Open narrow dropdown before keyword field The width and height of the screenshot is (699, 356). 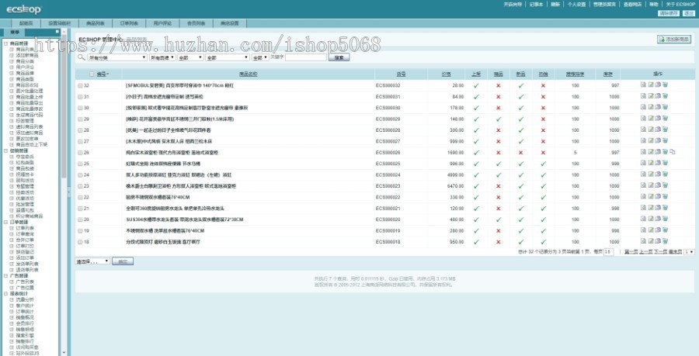[x=260, y=58]
